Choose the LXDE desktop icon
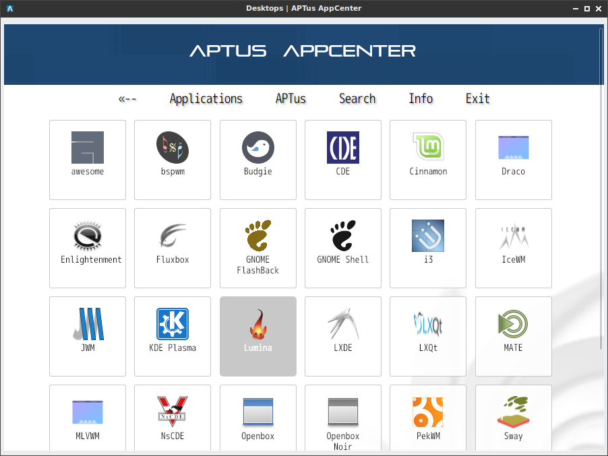The width and height of the screenshot is (608, 456). pyautogui.click(x=343, y=324)
